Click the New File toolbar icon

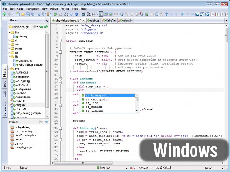tap(18, 14)
